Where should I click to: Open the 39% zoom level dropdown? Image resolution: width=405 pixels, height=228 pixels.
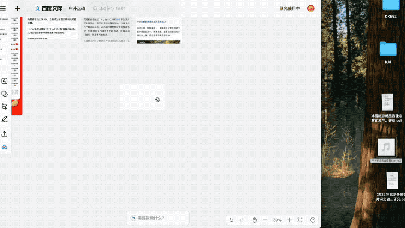click(277, 220)
